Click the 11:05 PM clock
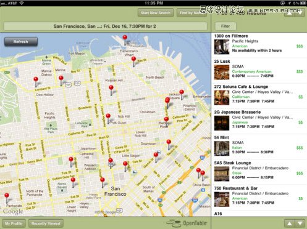Viewport: 307px width, 229px height. 154,3
